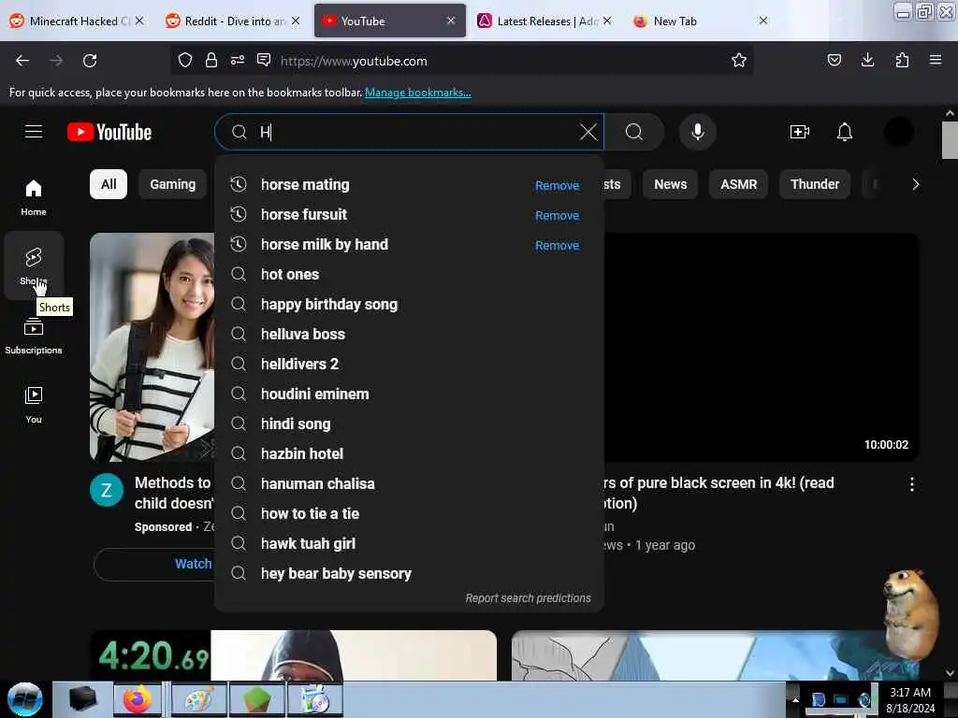Choose the hey bear baby sensory suggestion

tap(409, 573)
